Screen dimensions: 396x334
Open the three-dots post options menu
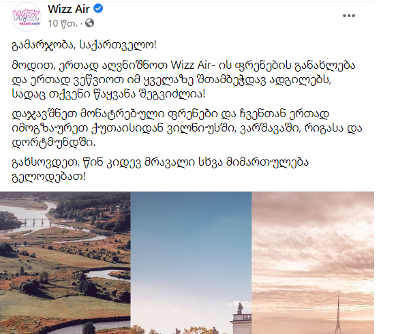click(349, 16)
